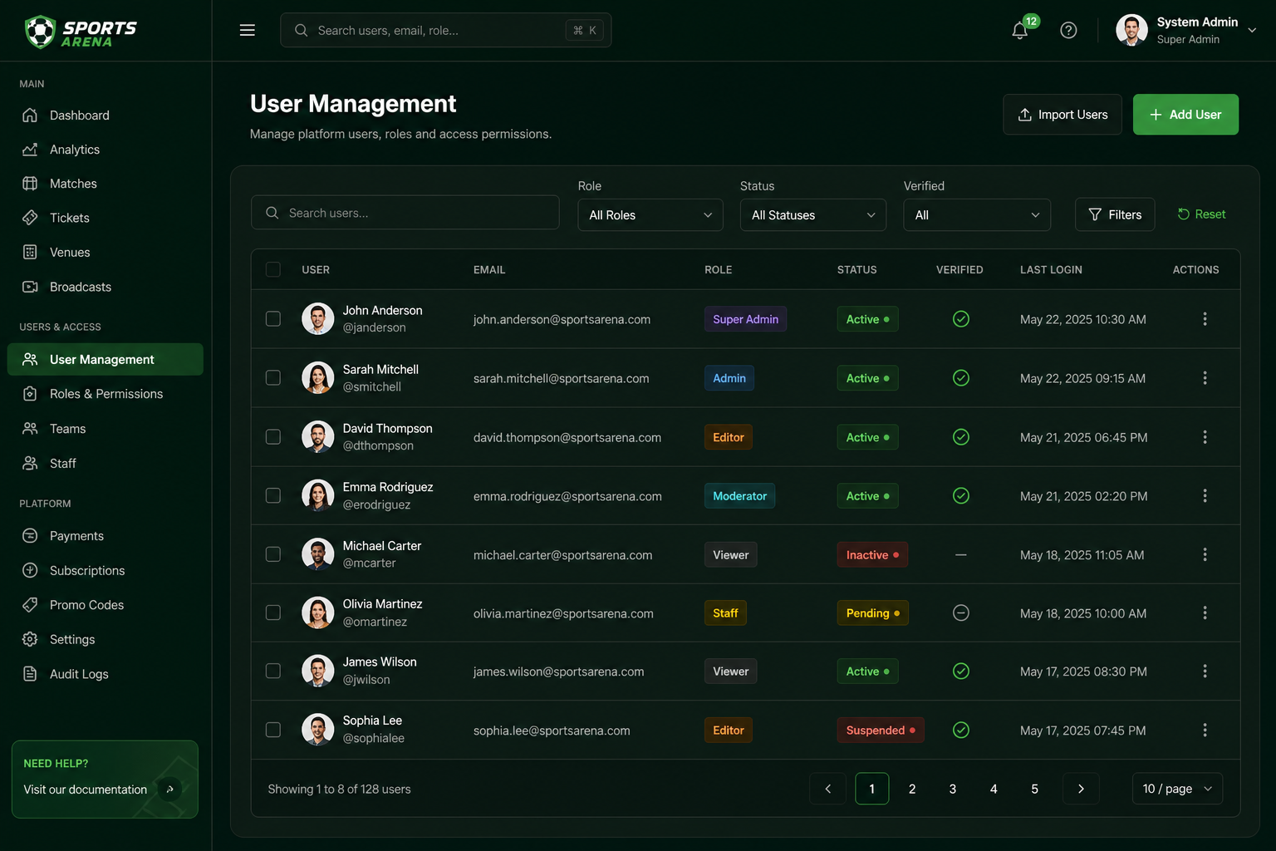
Task: Select John Anderson's row checkbox
Action: pos(272,319)
